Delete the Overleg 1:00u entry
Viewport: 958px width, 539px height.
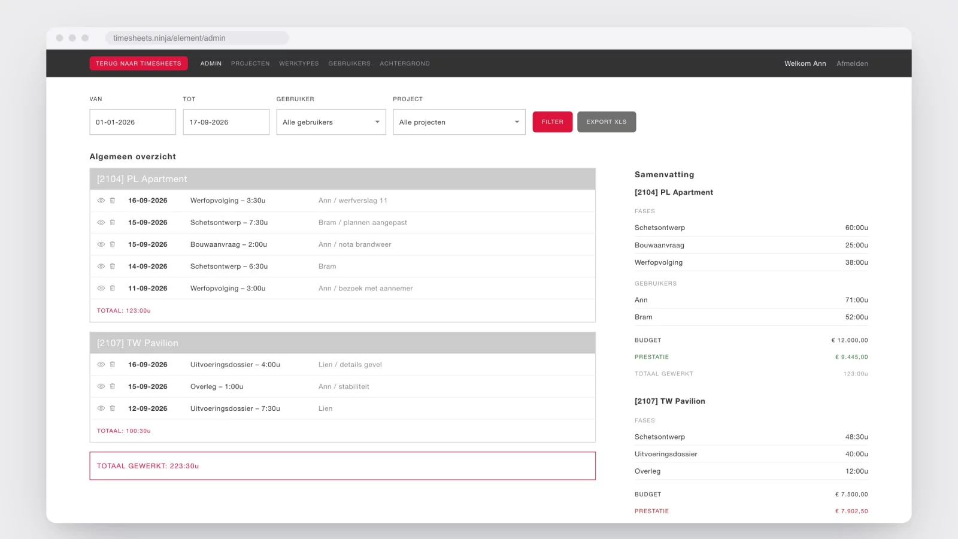point(112,386)
